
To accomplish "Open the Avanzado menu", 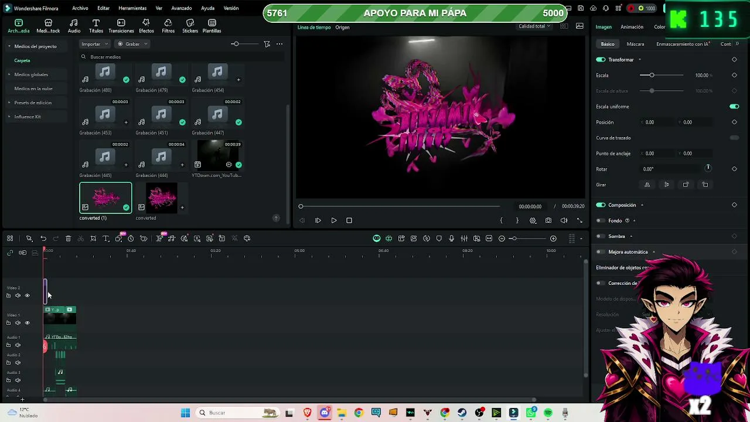I will pos(182,8).
